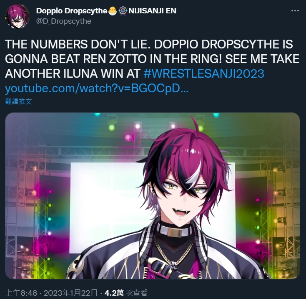Viewport: 306px width, 299px height.
Task: Open Doppio Dropscythe's profile avatar
Action: coord(18,16)
